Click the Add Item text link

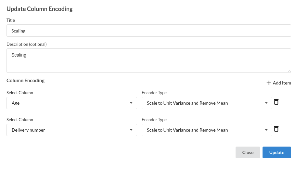point(282,83)
